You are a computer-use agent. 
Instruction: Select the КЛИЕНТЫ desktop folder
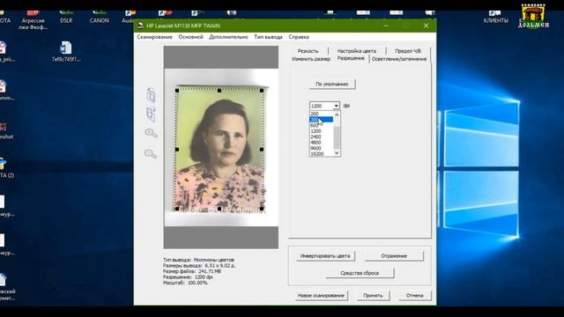coord(495,17)
